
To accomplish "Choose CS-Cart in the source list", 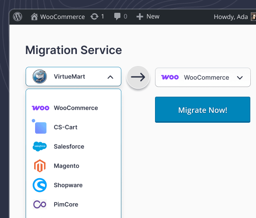I will click(73, 127).
